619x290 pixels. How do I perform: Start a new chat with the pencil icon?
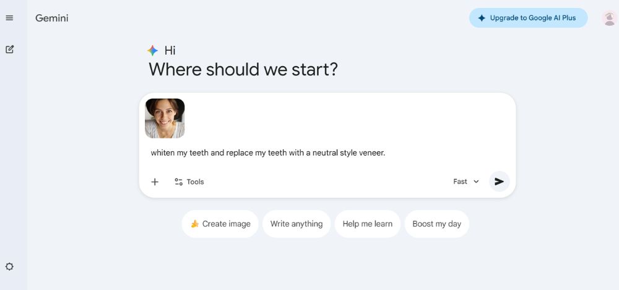(9, 49)
